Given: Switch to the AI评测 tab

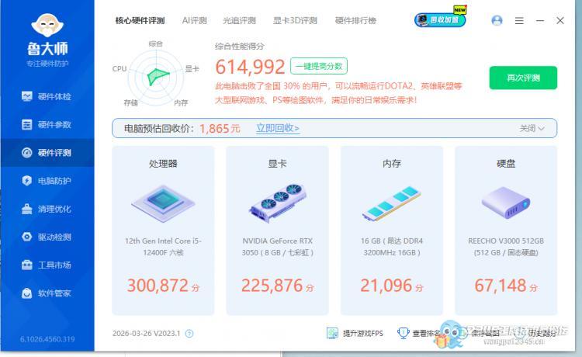Looking at the screenshot, I should (195, 21).
